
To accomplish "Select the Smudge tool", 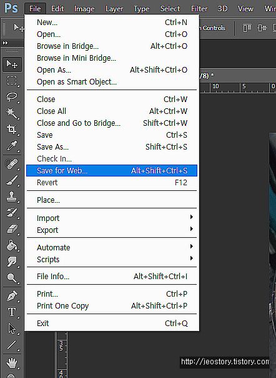I will 12,262.
